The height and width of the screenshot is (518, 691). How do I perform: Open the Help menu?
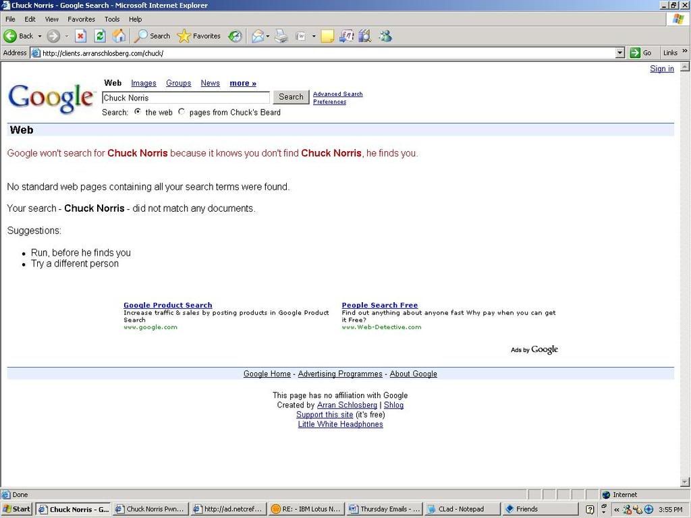(135, 19)
